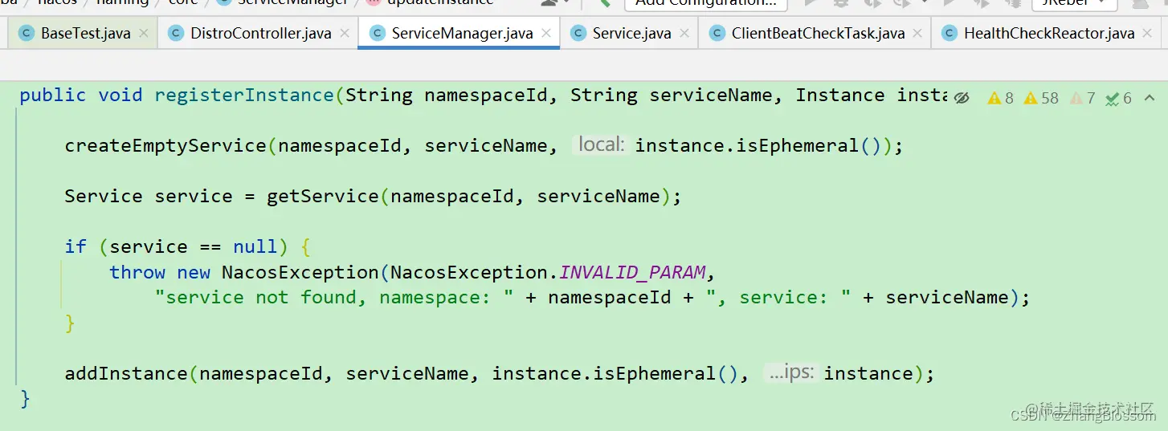Place cursor on 'service == null' condition

pyautogui.click(x=194, y=246)
